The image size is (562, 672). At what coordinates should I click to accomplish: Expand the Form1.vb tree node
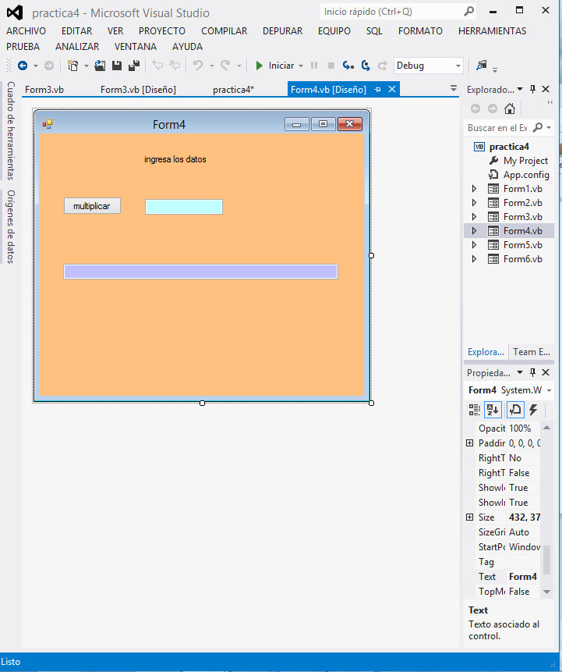point(474,189)
